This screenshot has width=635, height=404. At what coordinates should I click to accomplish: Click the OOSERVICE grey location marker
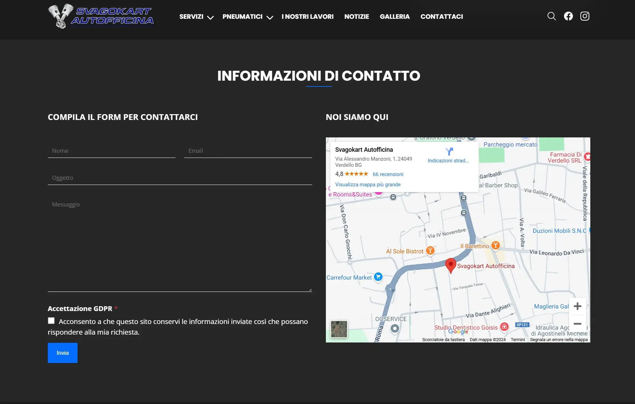click(395, 328)
